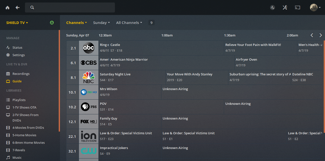Open the user avatar menu
Screen dimensions: 325x161
click(314, 8)
